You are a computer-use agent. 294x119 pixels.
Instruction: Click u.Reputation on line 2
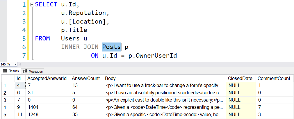(x=83, y=13)
